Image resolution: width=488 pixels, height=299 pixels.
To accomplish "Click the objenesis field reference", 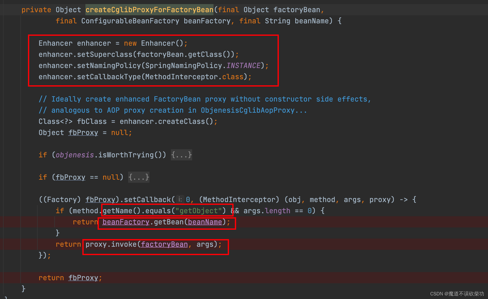I will 74,155.
